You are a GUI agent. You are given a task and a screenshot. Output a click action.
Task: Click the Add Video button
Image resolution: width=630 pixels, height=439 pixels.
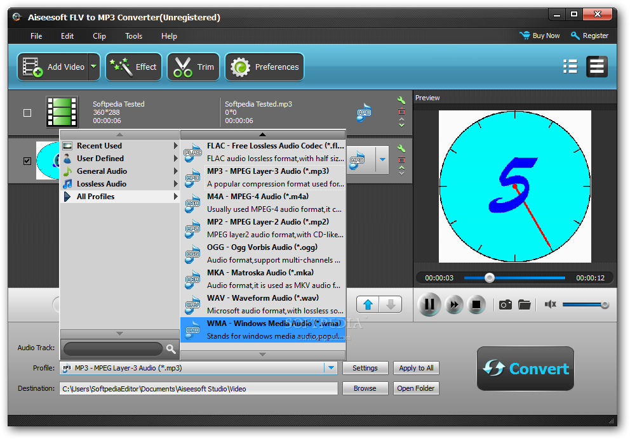pos(53,67)
